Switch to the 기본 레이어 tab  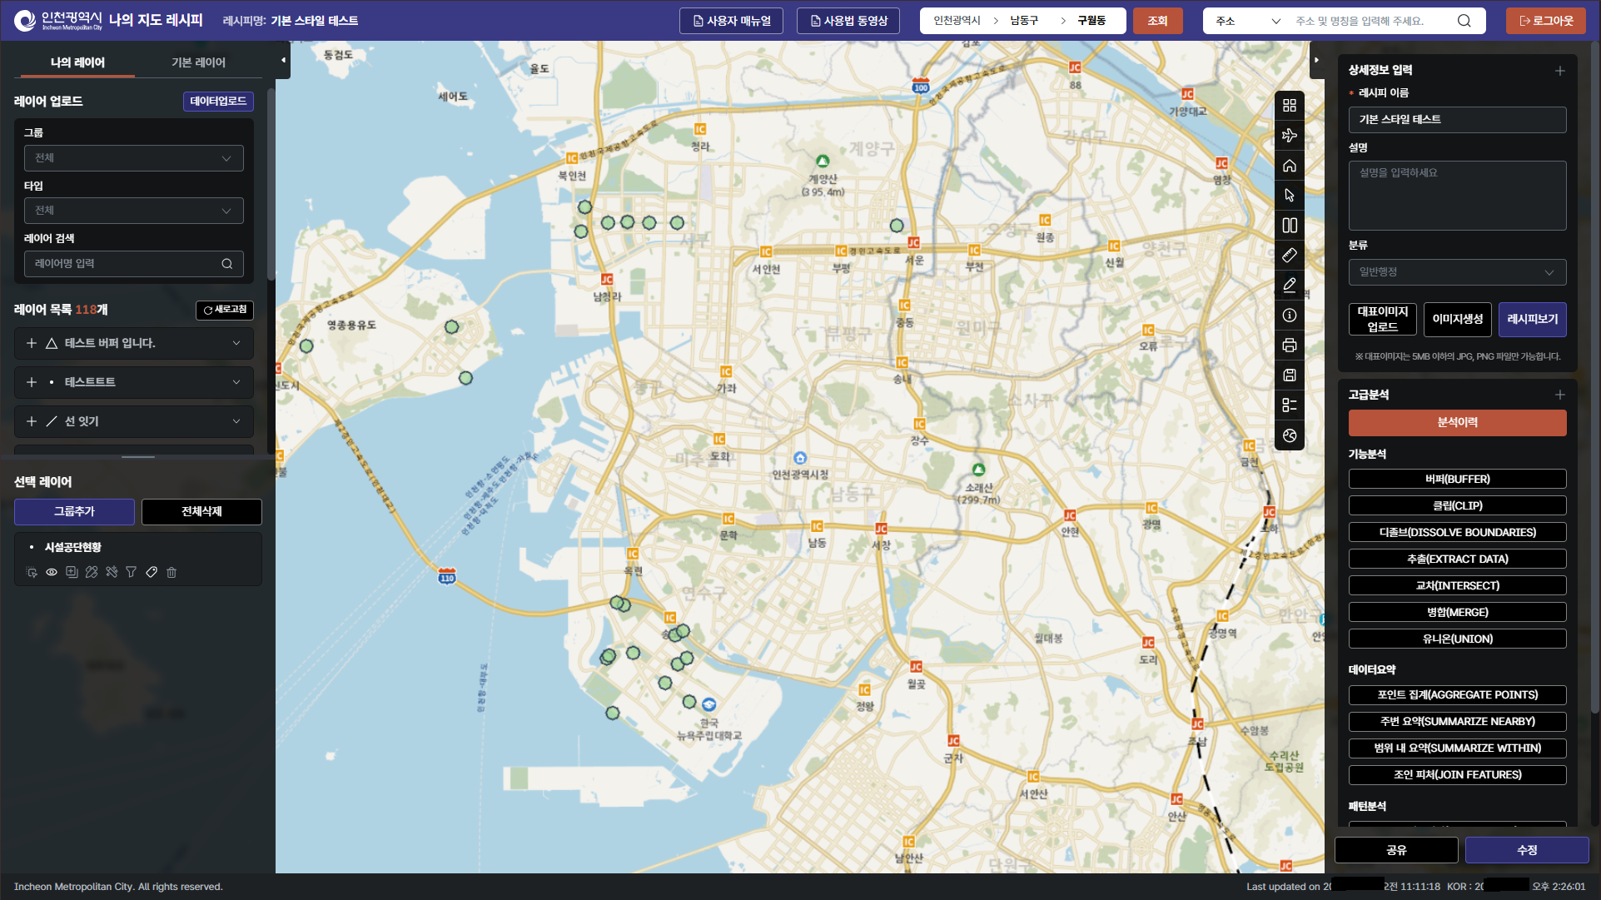point(198,62)
